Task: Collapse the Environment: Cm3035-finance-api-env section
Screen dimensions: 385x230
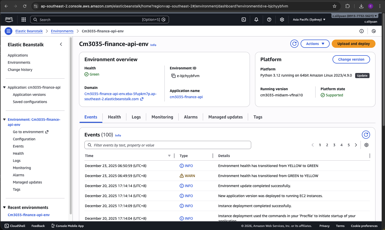Action: (x=4, y=119)
